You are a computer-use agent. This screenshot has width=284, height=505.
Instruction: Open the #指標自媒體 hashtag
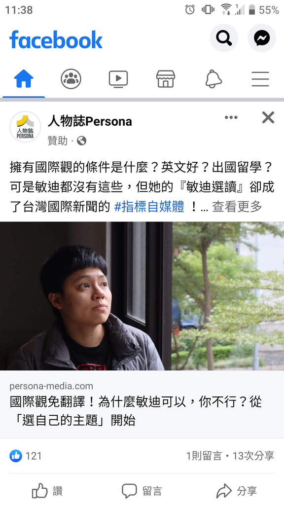click(149, 207)
